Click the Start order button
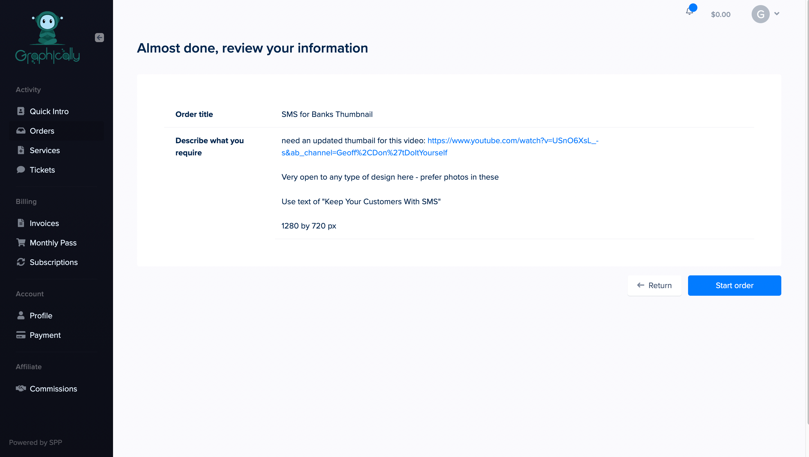 click(x=734, y=285)
